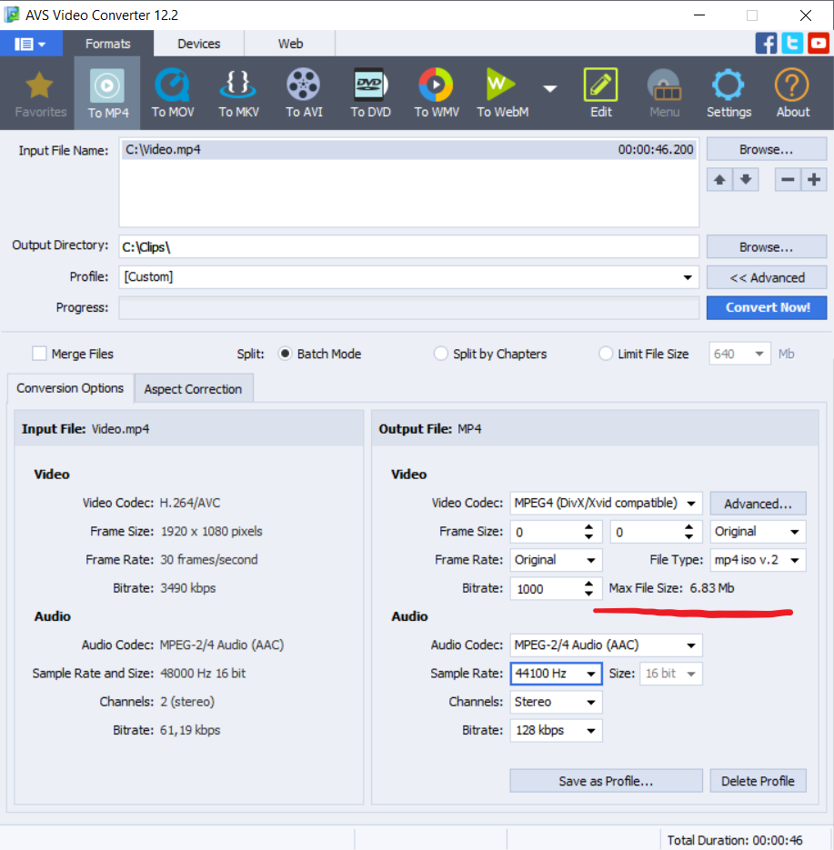
Task: Open the audio Sample Rate dropdown
Action: tap(556, 674)
